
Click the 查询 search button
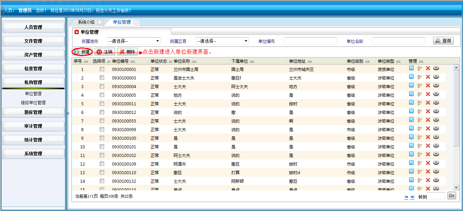(443, 41)
